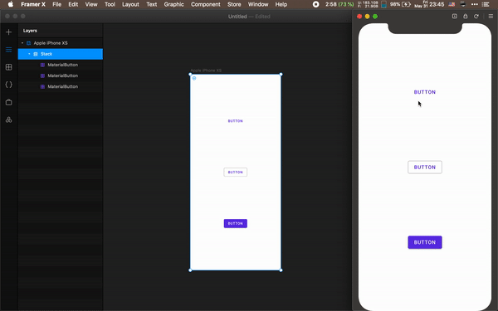Click the lock icon in the preview window toolbar
Viewport: 498px width, 311px height.
point(466,17)
